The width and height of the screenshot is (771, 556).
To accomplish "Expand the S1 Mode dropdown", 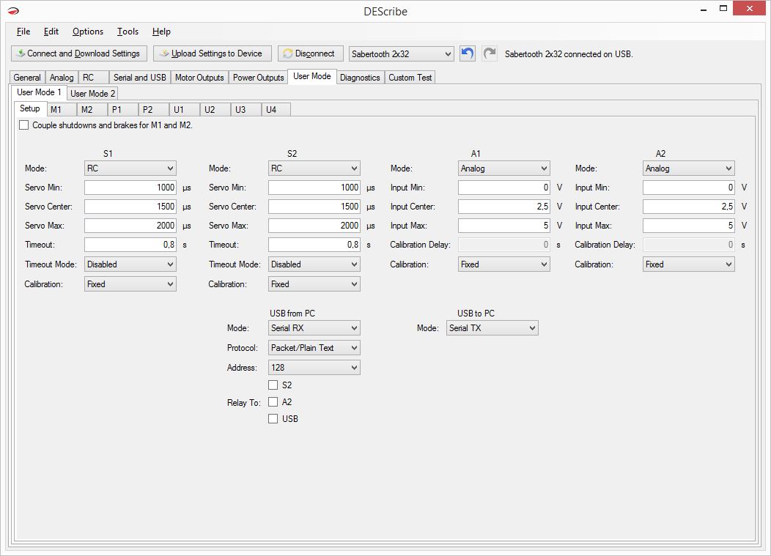I will coord(130,168).
